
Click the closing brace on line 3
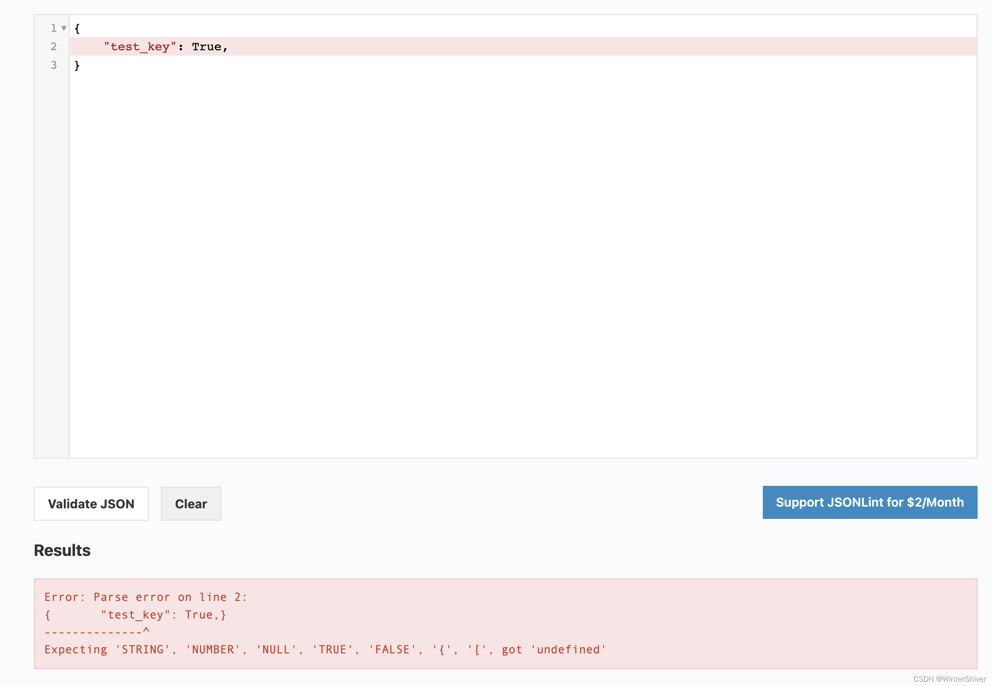click(x=78, y=65)
